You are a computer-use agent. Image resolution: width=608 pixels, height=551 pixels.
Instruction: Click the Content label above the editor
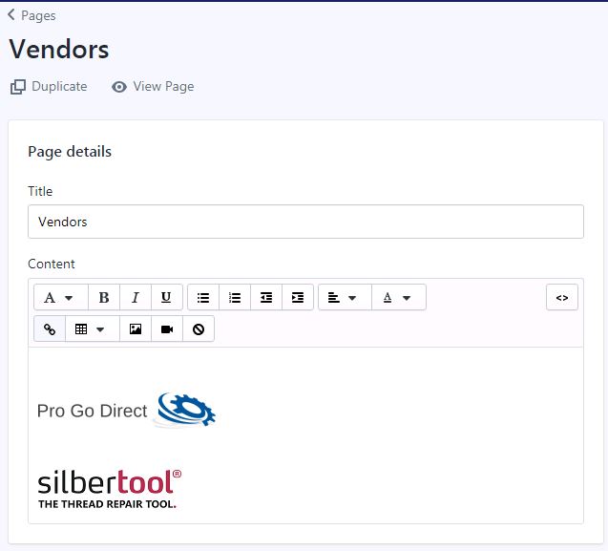click(52, 264)
